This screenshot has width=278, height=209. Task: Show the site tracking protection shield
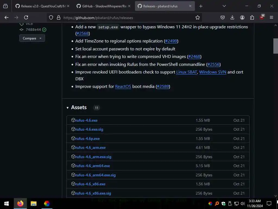point(51,17)
